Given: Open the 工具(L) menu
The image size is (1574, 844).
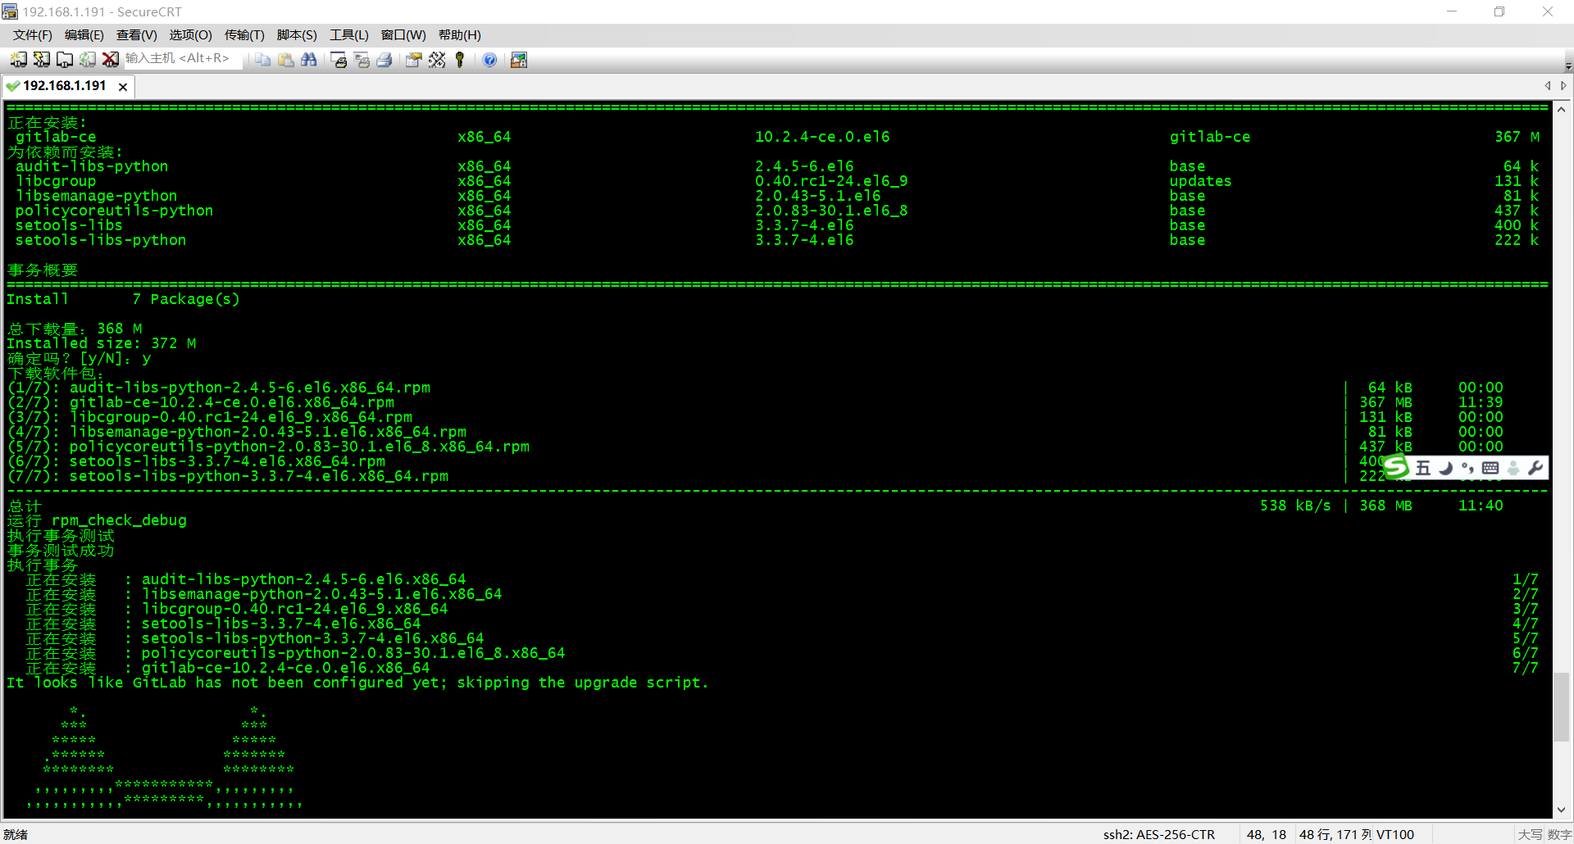Looking at the screenshot, I should [349, 34].
